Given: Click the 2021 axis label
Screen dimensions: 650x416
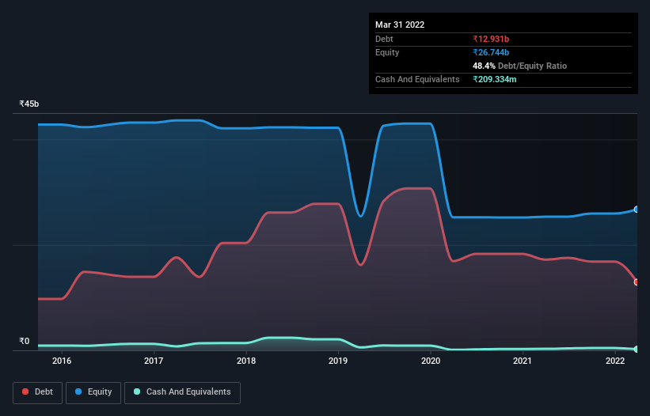Looking at the screenshot, I should pyautogui.click(x=523, y=361).
